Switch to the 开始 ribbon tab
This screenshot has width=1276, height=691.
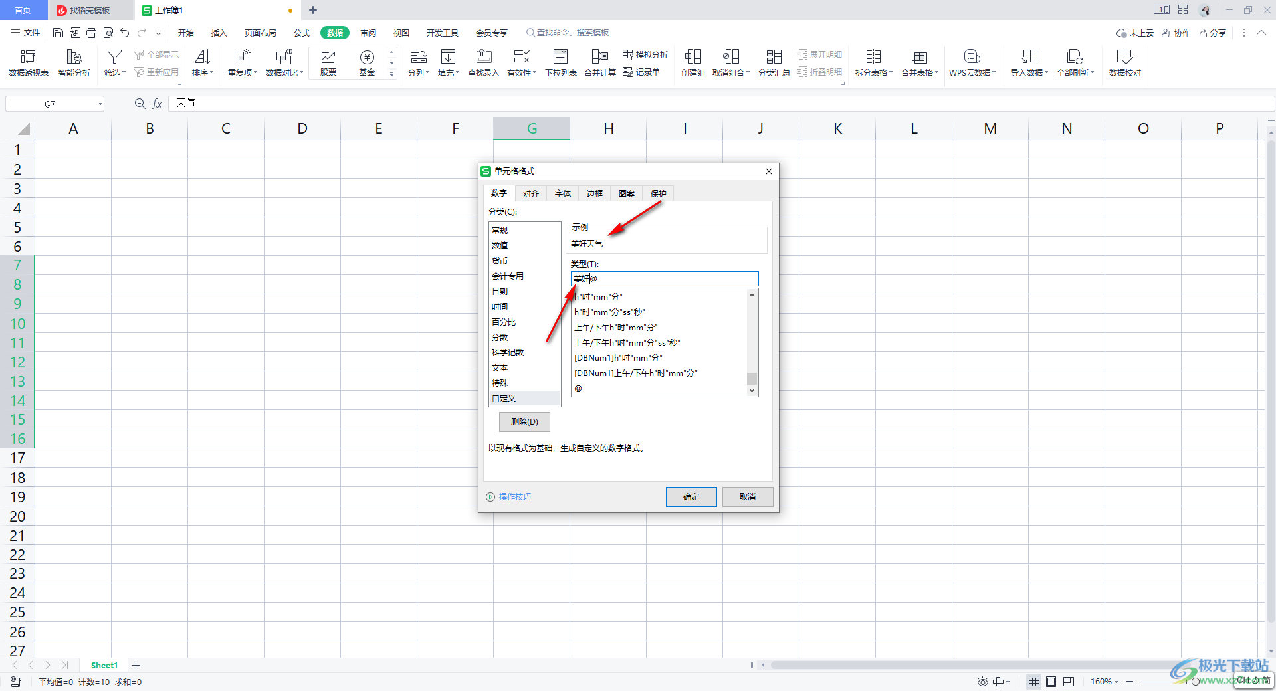[x=186, y=33]
